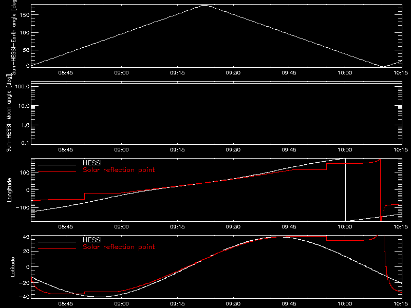The width and height of the screenshot is (411, 308).
Task: Click the Longitude axis title
Action: pyautogui.click(x=9, y=190)
